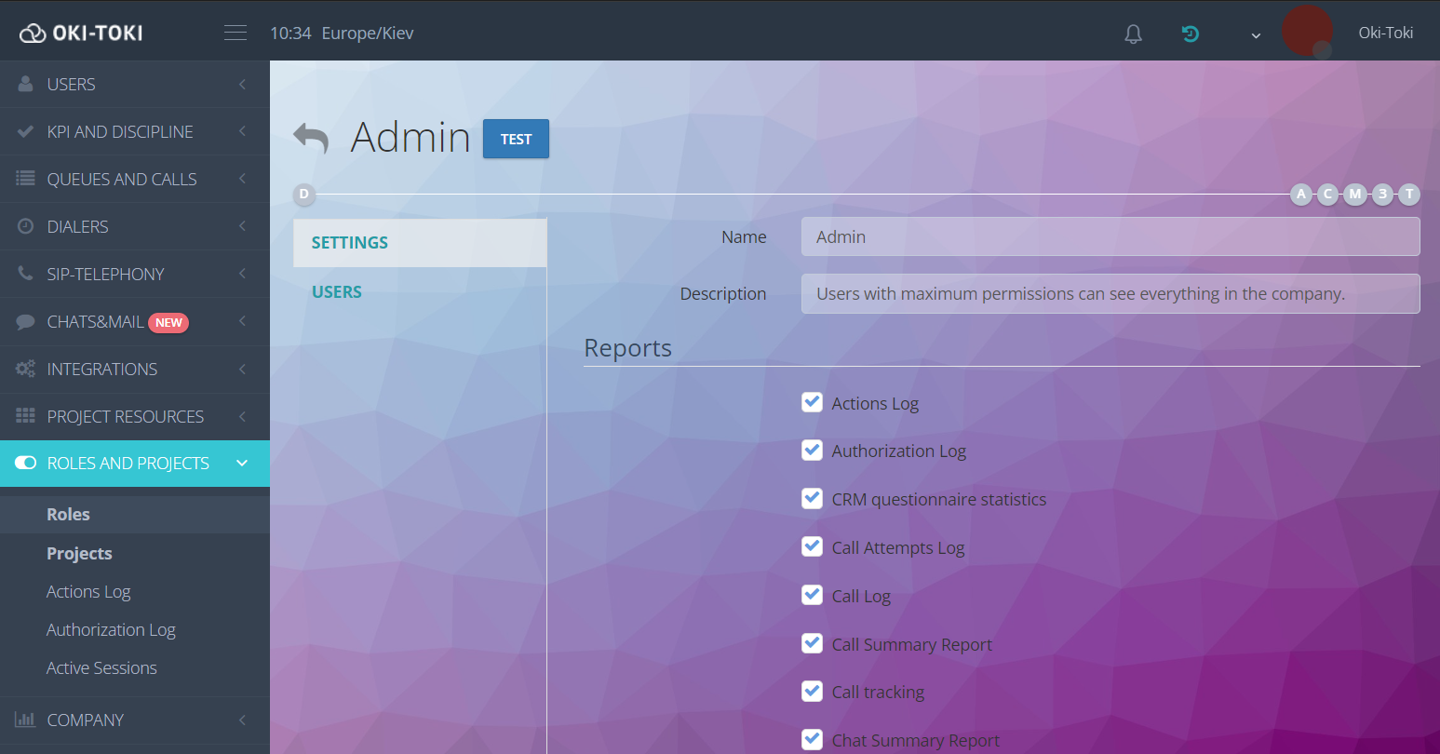Screen dimensions: 1440x754
Task: Open the notifications bell
Action: [x=1133, y=34]
